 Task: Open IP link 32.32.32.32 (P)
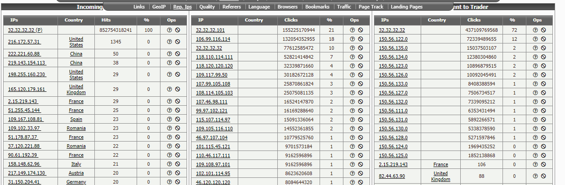point(25,30)
